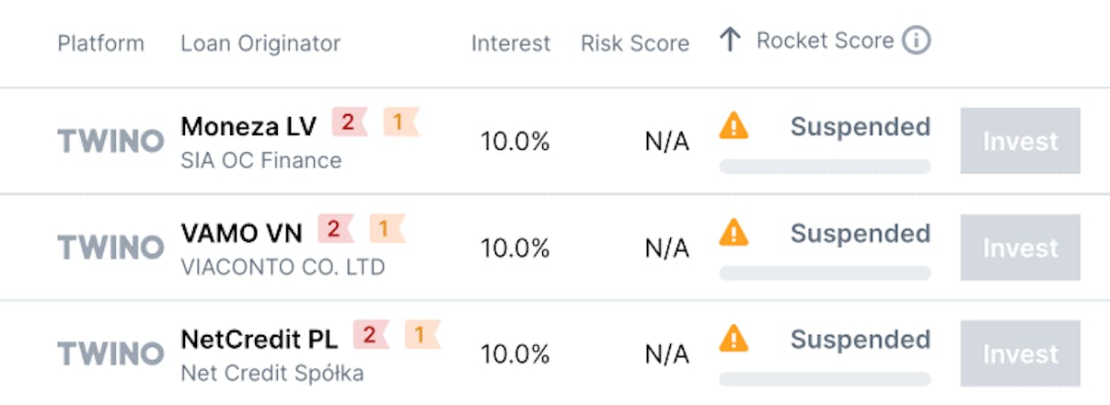Sort by the Interest column header

511,43
